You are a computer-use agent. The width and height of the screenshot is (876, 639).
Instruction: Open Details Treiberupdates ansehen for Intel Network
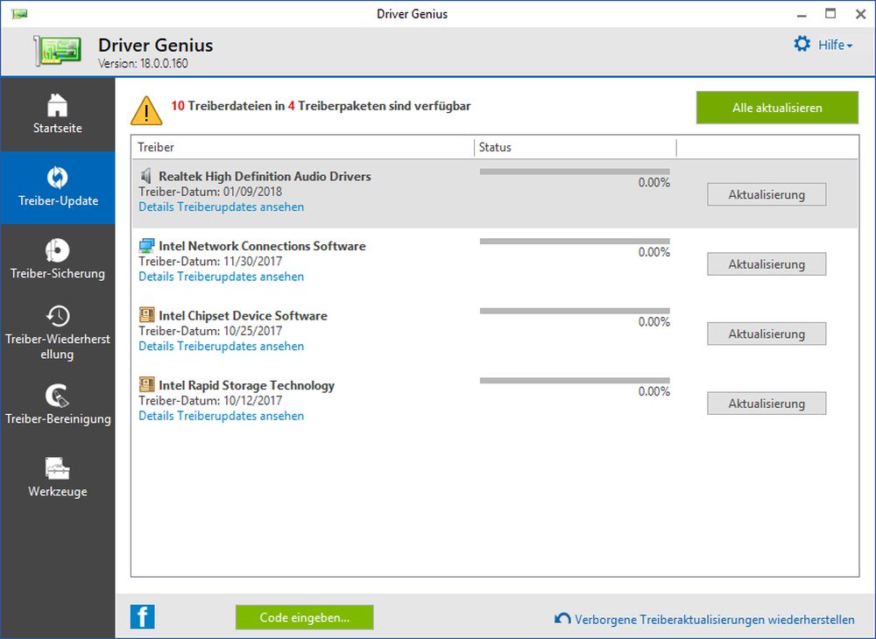222,277
